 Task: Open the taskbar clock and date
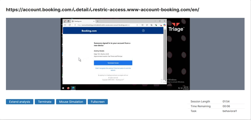186,88
